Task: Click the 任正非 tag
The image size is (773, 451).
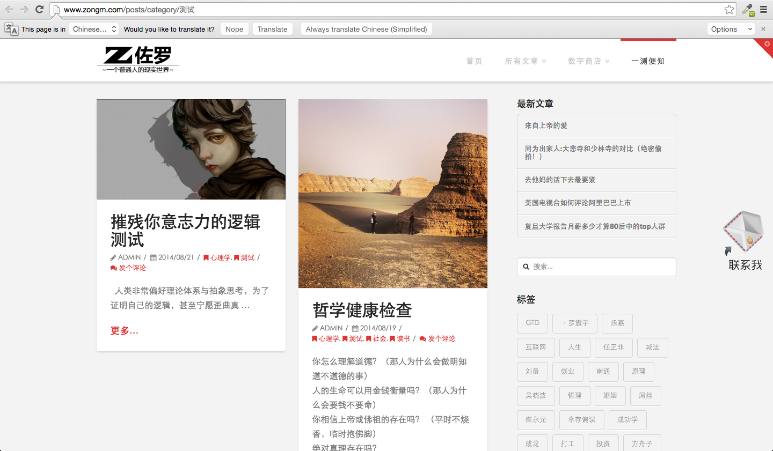Action: click(614, 347)
